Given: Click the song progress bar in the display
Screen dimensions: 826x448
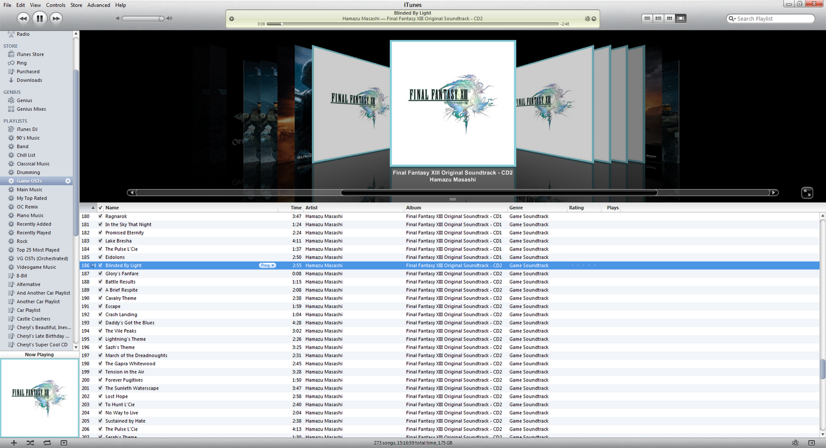Looking at the screenshot, I should click(x=412, y=24).
